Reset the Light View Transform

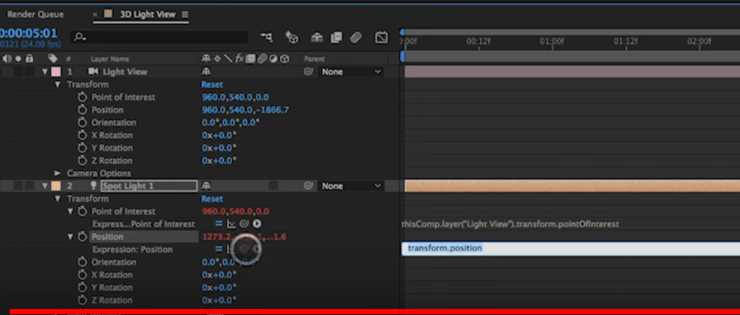coord(212,84)
